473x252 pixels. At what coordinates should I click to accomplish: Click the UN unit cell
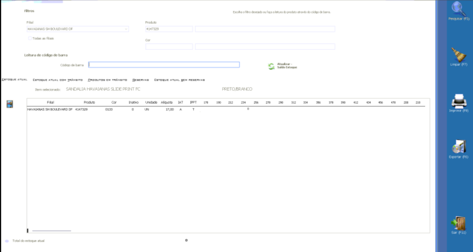[146, 109]
